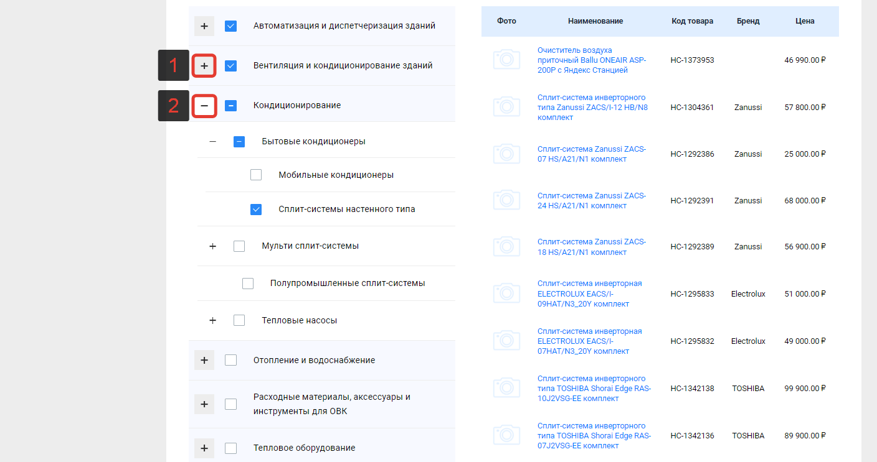877x462 pixels.
Task: Select the Мобильные кондиционеры label
Action: click(x=336, y=175)
